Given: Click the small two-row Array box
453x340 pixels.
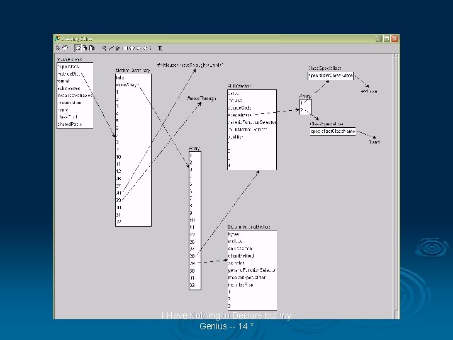Looking at the screenshot, I should tap(306, 106).
